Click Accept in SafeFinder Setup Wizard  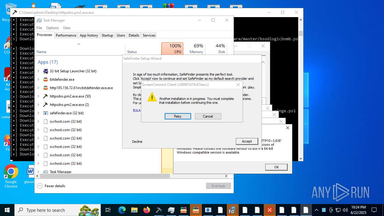point(247,141)
